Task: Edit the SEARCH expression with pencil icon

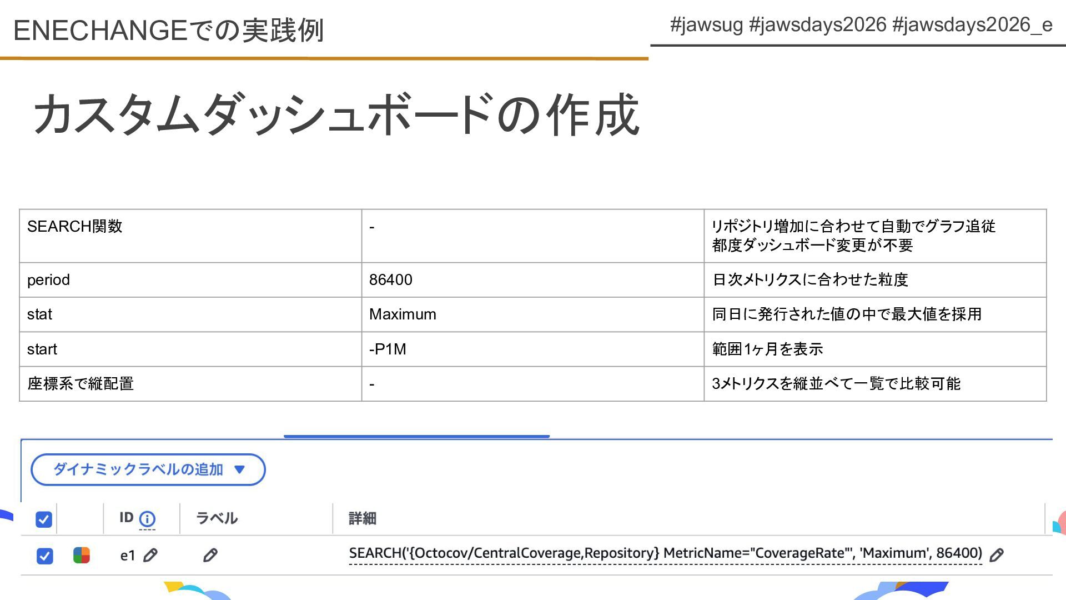Action: coord(997,554)
